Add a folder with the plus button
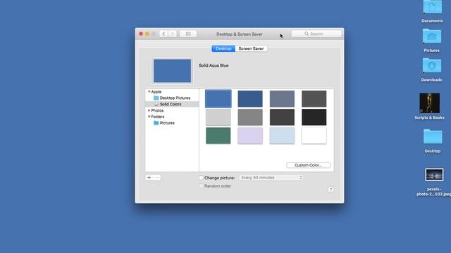Viewport: 451px width, 253px height. (149, 178)
